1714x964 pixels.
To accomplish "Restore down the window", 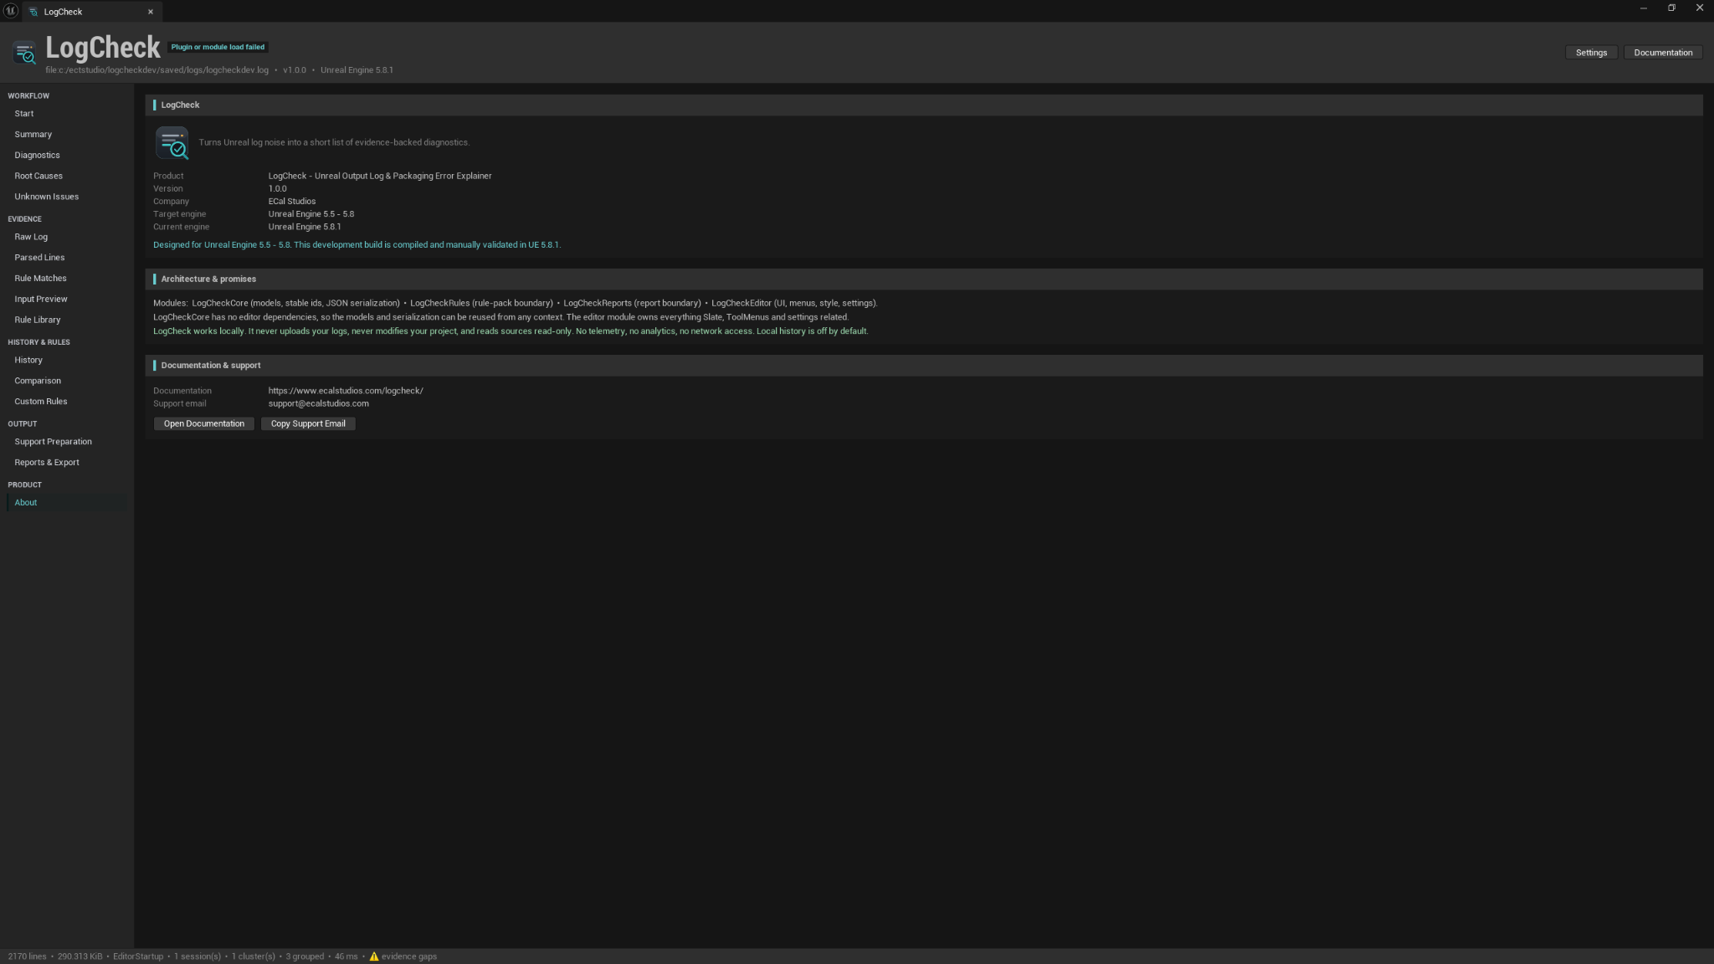I will 1671,8.
